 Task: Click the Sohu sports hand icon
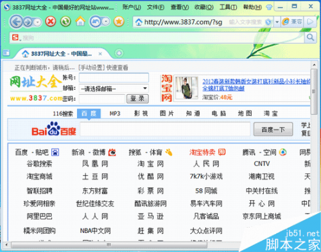[x=169, y=152]
